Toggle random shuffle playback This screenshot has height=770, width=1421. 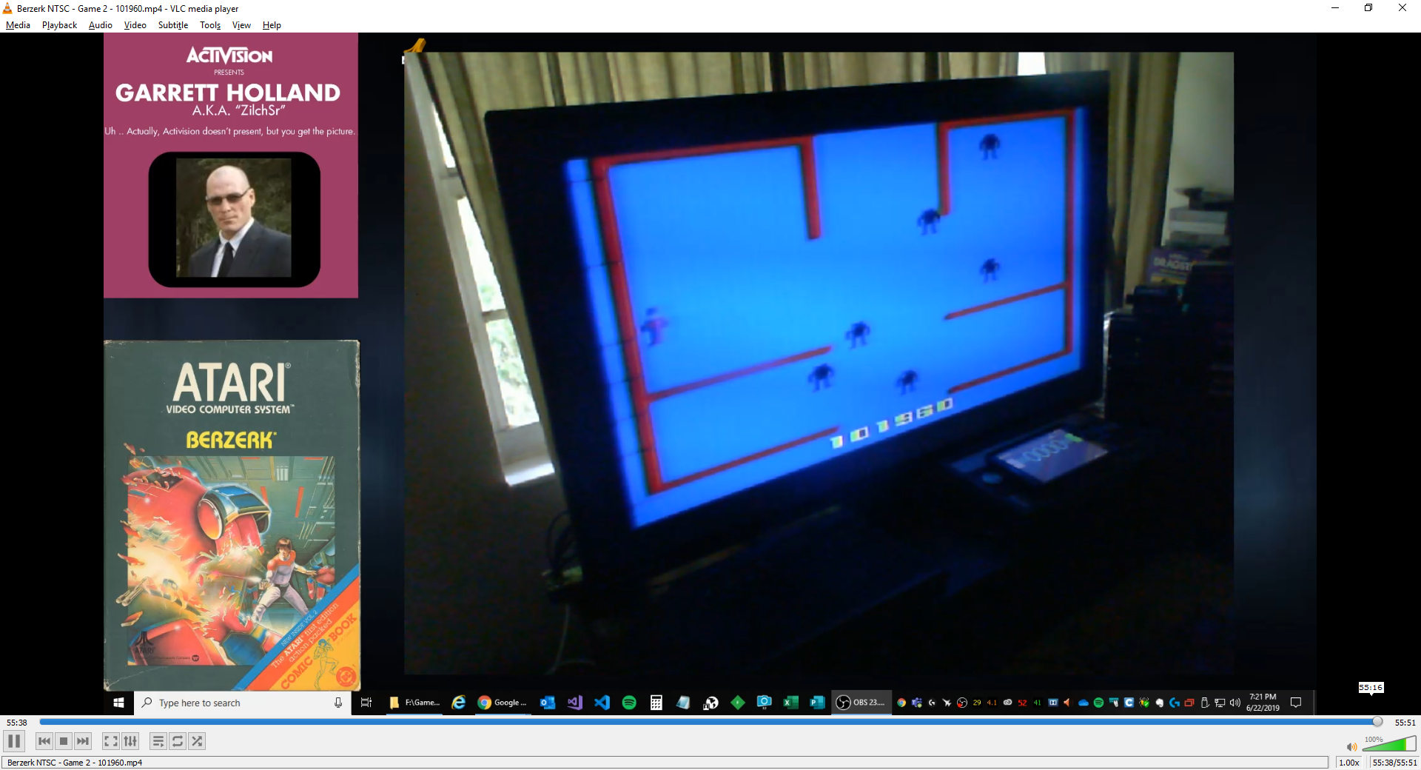(x=197, y=741)
